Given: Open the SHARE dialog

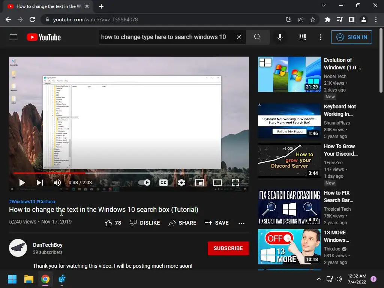Looking at the screenshot, I should 183,223.
